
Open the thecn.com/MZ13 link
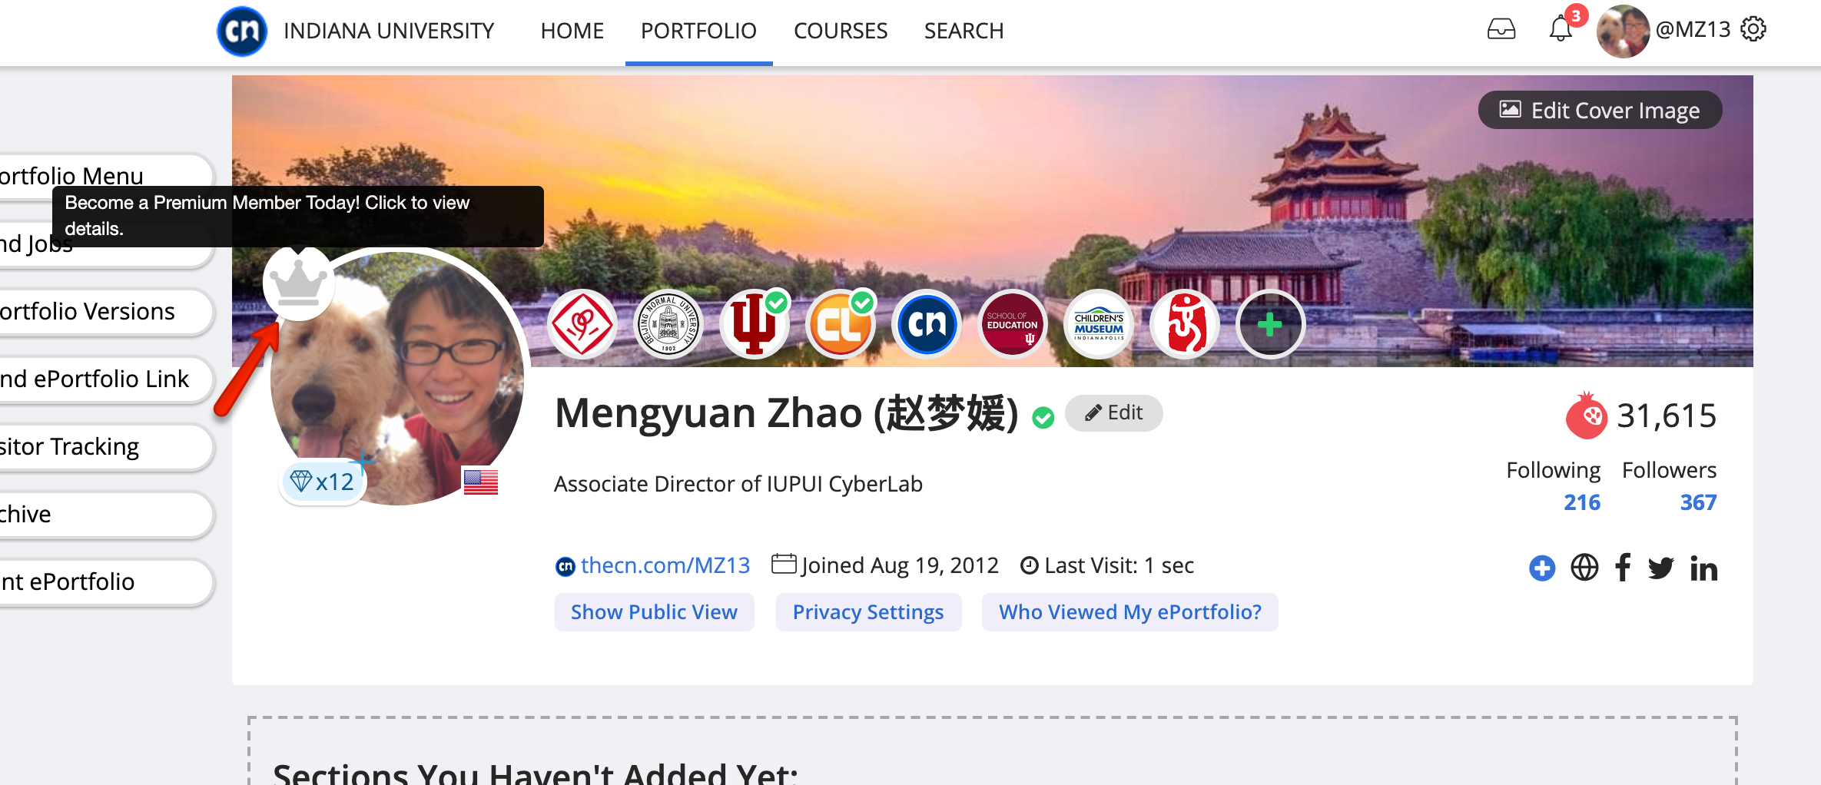(x=665, y=565)
